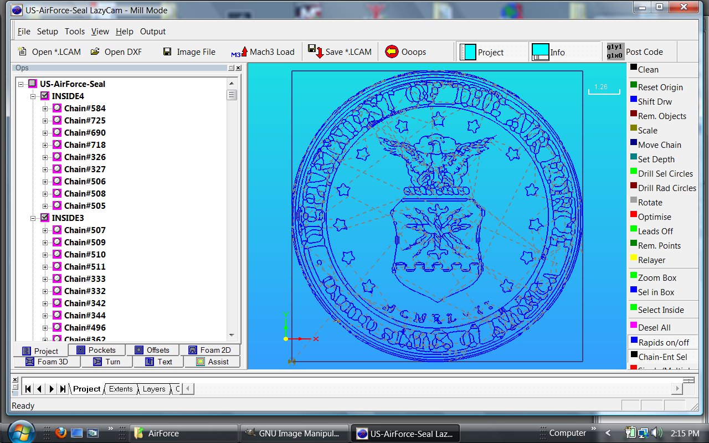Switch to the Extents tab

(121, 389)
